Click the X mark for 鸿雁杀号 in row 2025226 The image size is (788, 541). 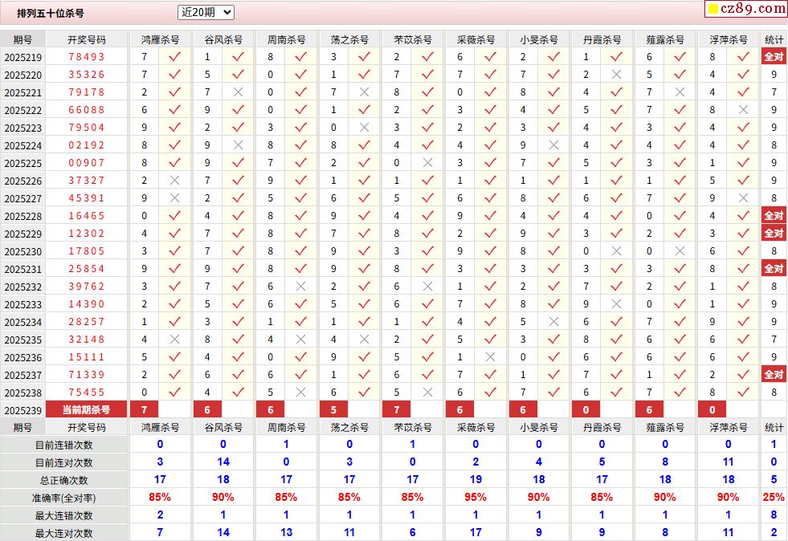point(174,181)
